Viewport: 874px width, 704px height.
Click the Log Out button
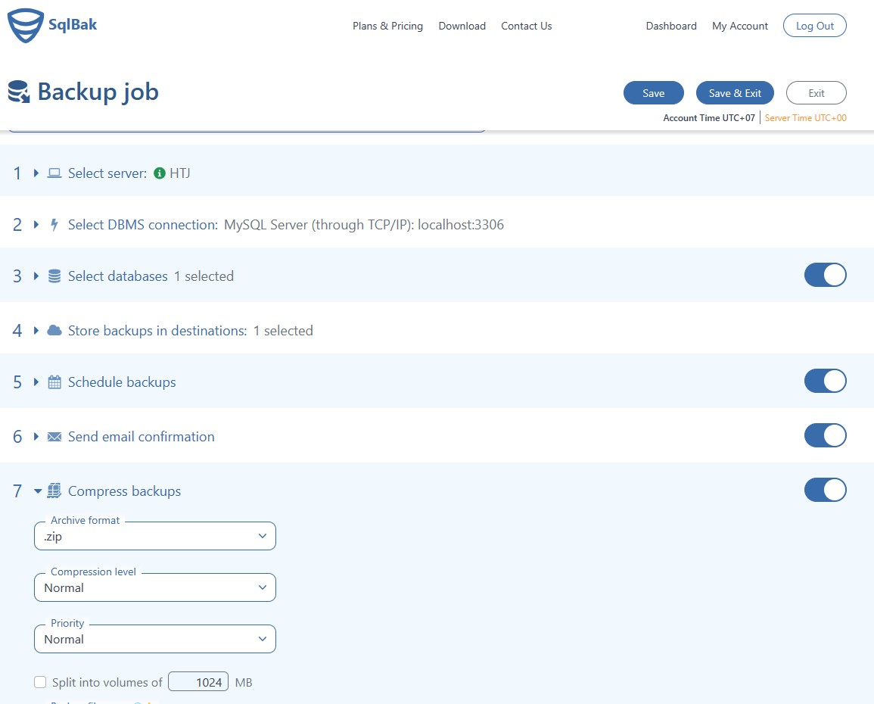click(814, 25)
